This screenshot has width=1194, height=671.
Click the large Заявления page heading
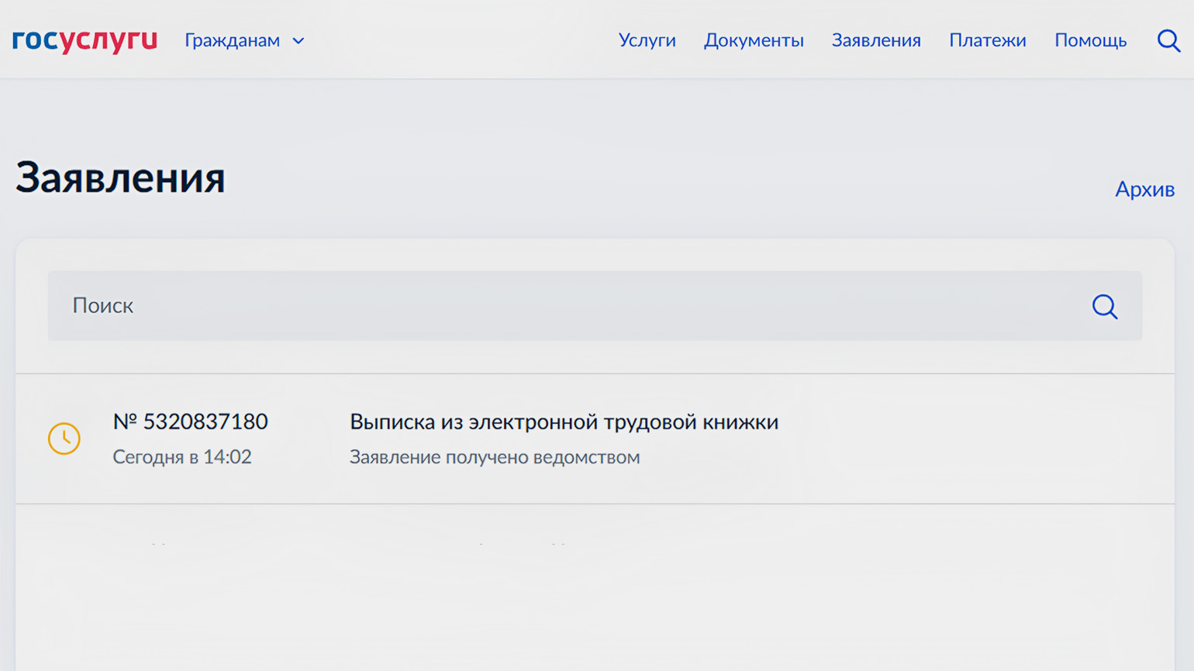click(120, 177)
